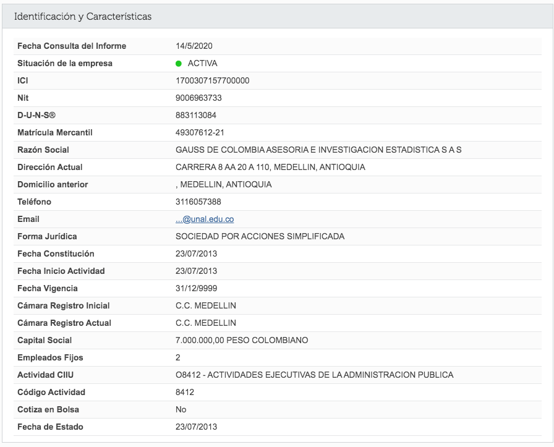Screen dimensions: 554x447
Task: Click the Razón Social company name
Action: pos(318,150)
